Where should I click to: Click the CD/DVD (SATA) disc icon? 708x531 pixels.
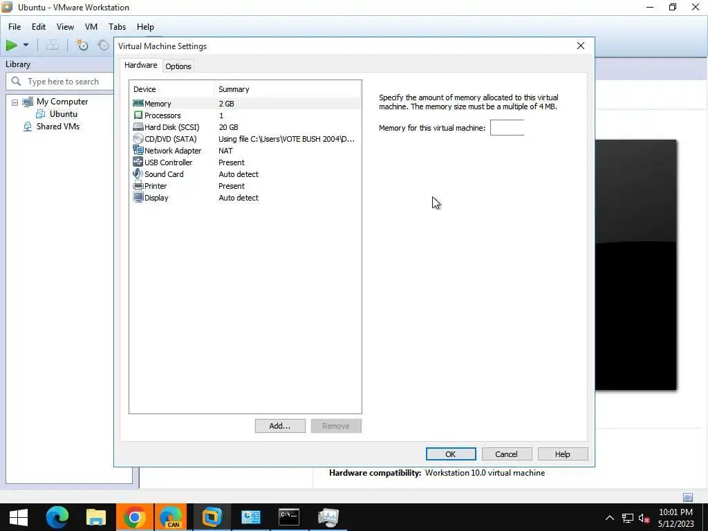(138, 138)
